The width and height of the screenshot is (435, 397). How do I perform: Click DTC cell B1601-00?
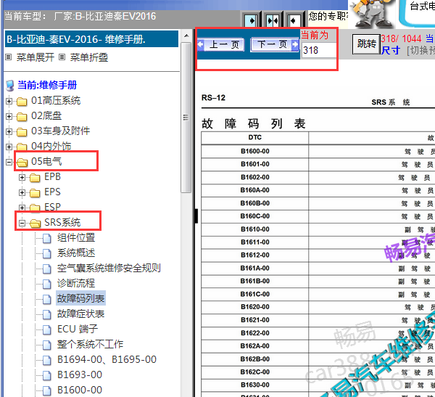pos(255,164)
